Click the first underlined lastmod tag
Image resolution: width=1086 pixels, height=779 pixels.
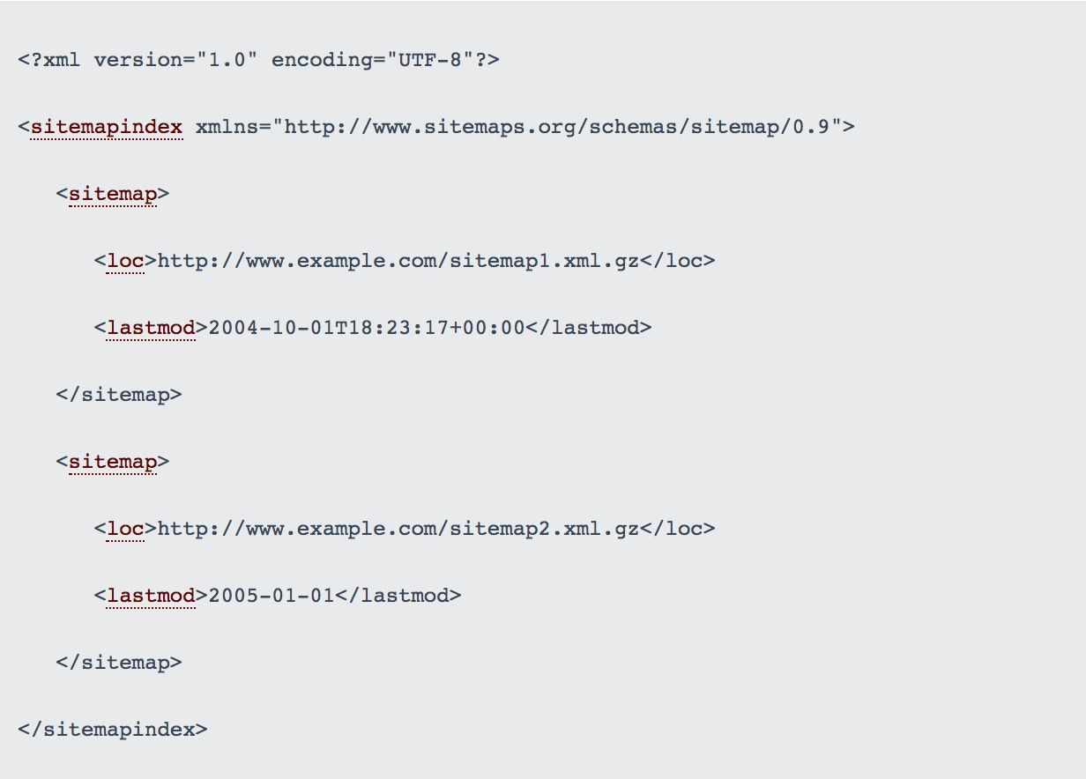point(151,328)
